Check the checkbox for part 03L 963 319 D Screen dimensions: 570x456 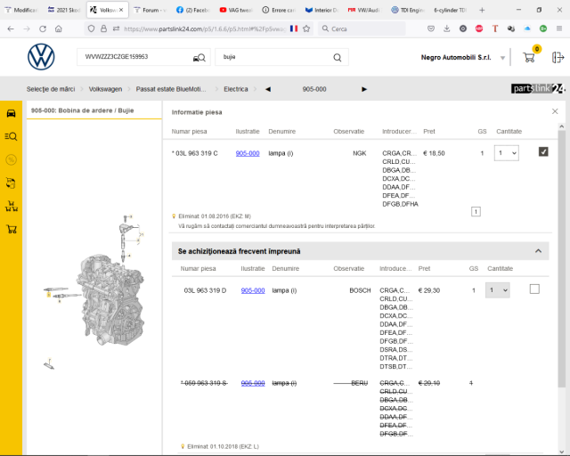click(534, 289)
